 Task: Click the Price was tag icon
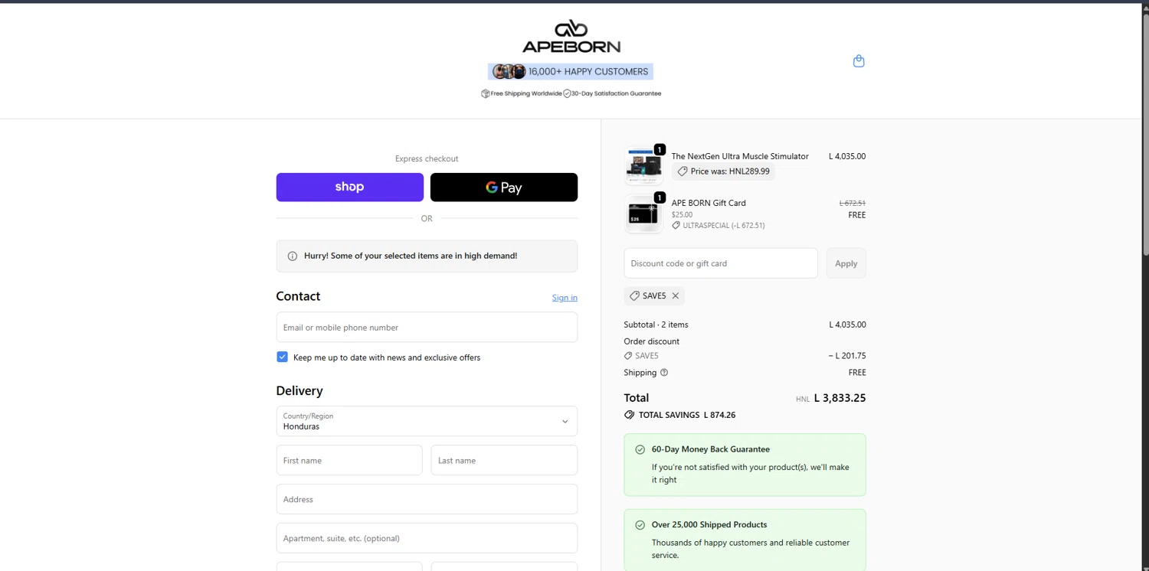pos(683,171)
